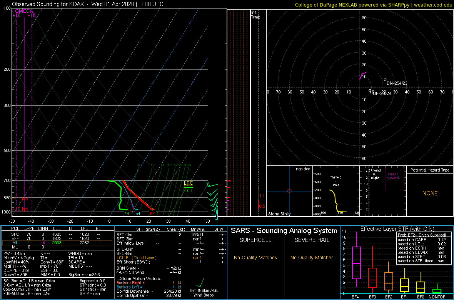Click the red EF3 box plot
The width and height of the screenshot is (454, 300).
pos(372,278)
